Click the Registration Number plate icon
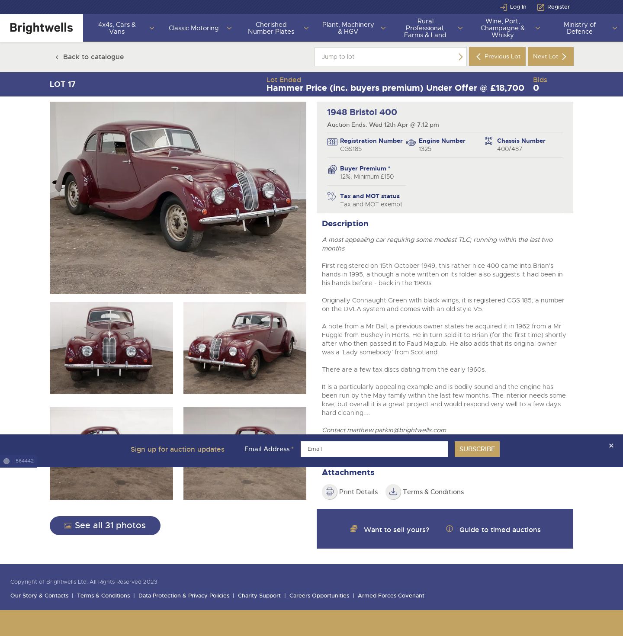The height and width of the screenshot is (636, 623). 332,142
